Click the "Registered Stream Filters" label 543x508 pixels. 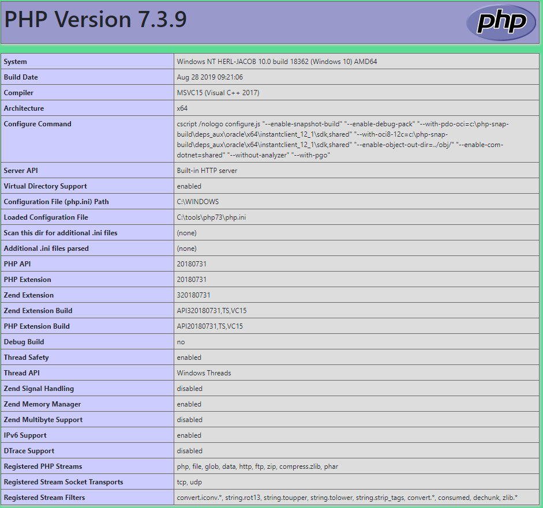click(44, 498)
